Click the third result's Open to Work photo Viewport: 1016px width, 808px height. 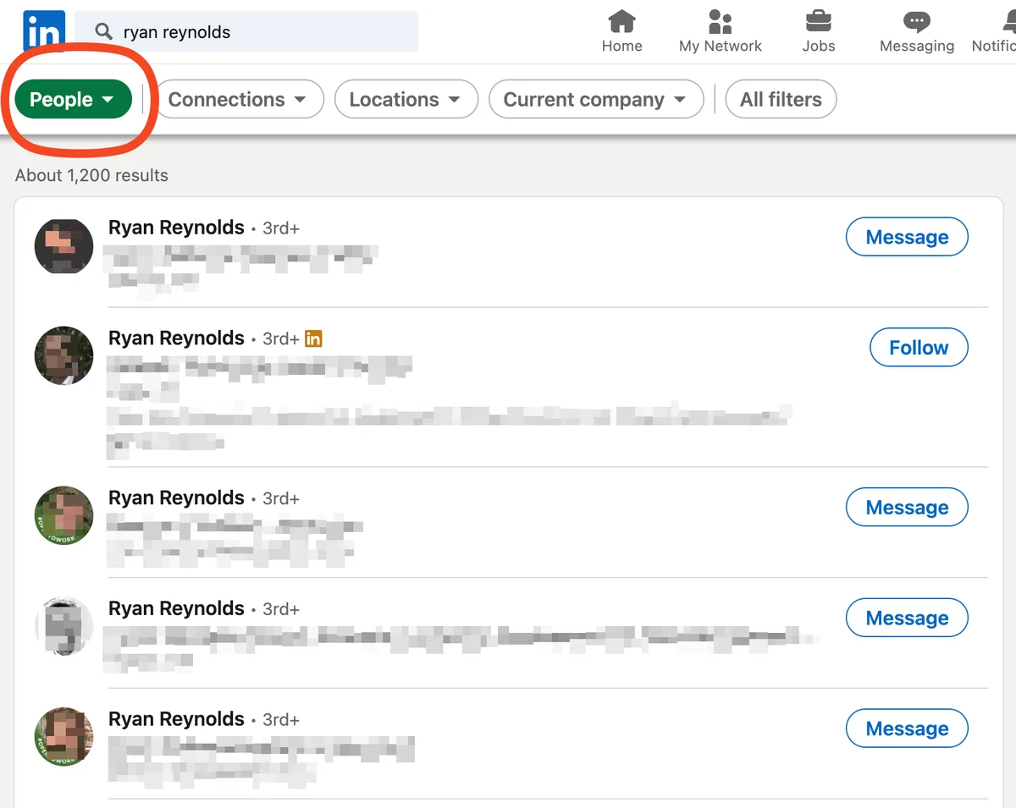pos(63,515)
